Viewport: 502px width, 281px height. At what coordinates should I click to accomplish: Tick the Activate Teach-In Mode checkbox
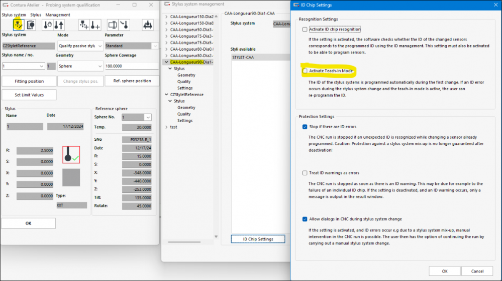coord(305,71)
